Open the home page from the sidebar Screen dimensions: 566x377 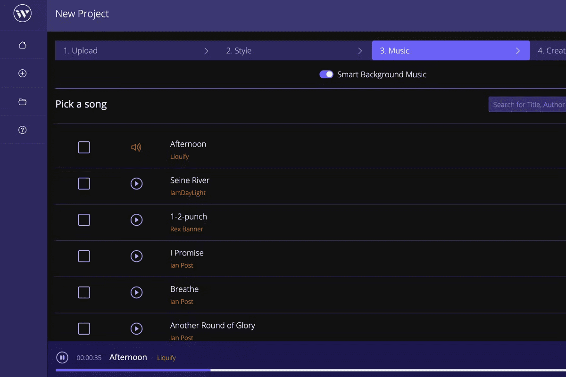click(x=22, y=45)
